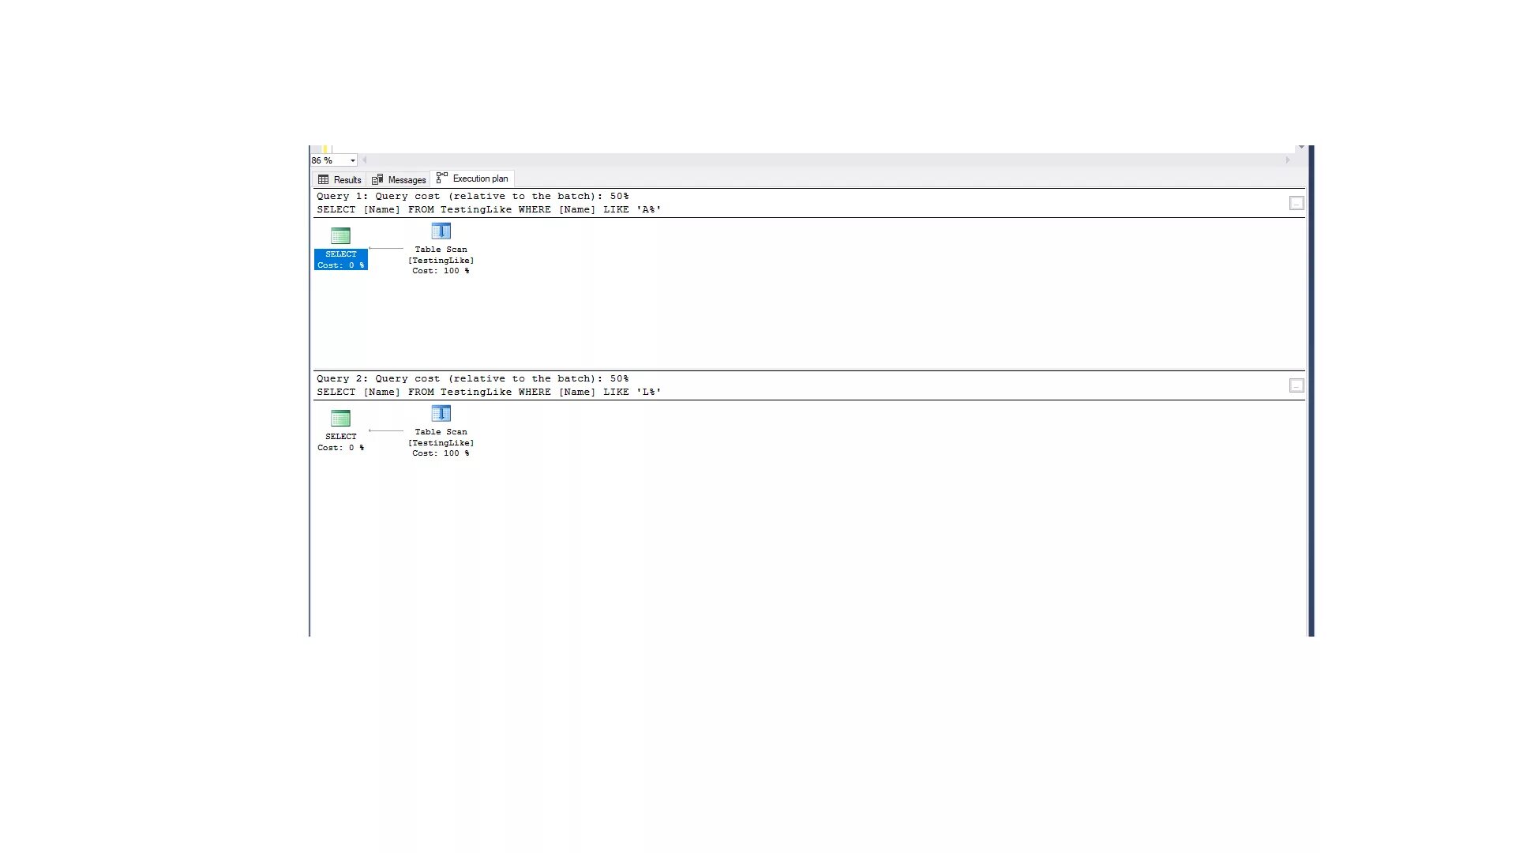Click the Query 2 Table Scan cost label
The height and width of the screenshot is (853, 1516).
(441, 453)
